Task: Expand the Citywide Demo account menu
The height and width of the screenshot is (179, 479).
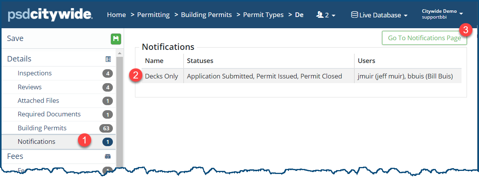Action: [x=442, y=14]
